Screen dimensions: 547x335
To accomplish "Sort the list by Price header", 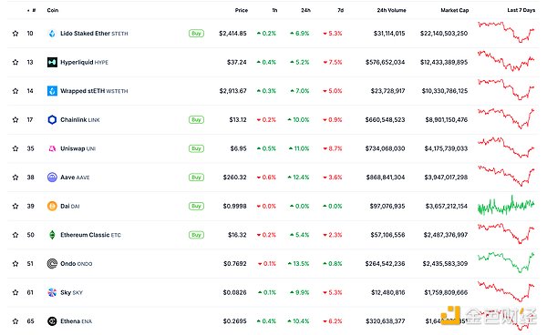I will coord(242,10).
